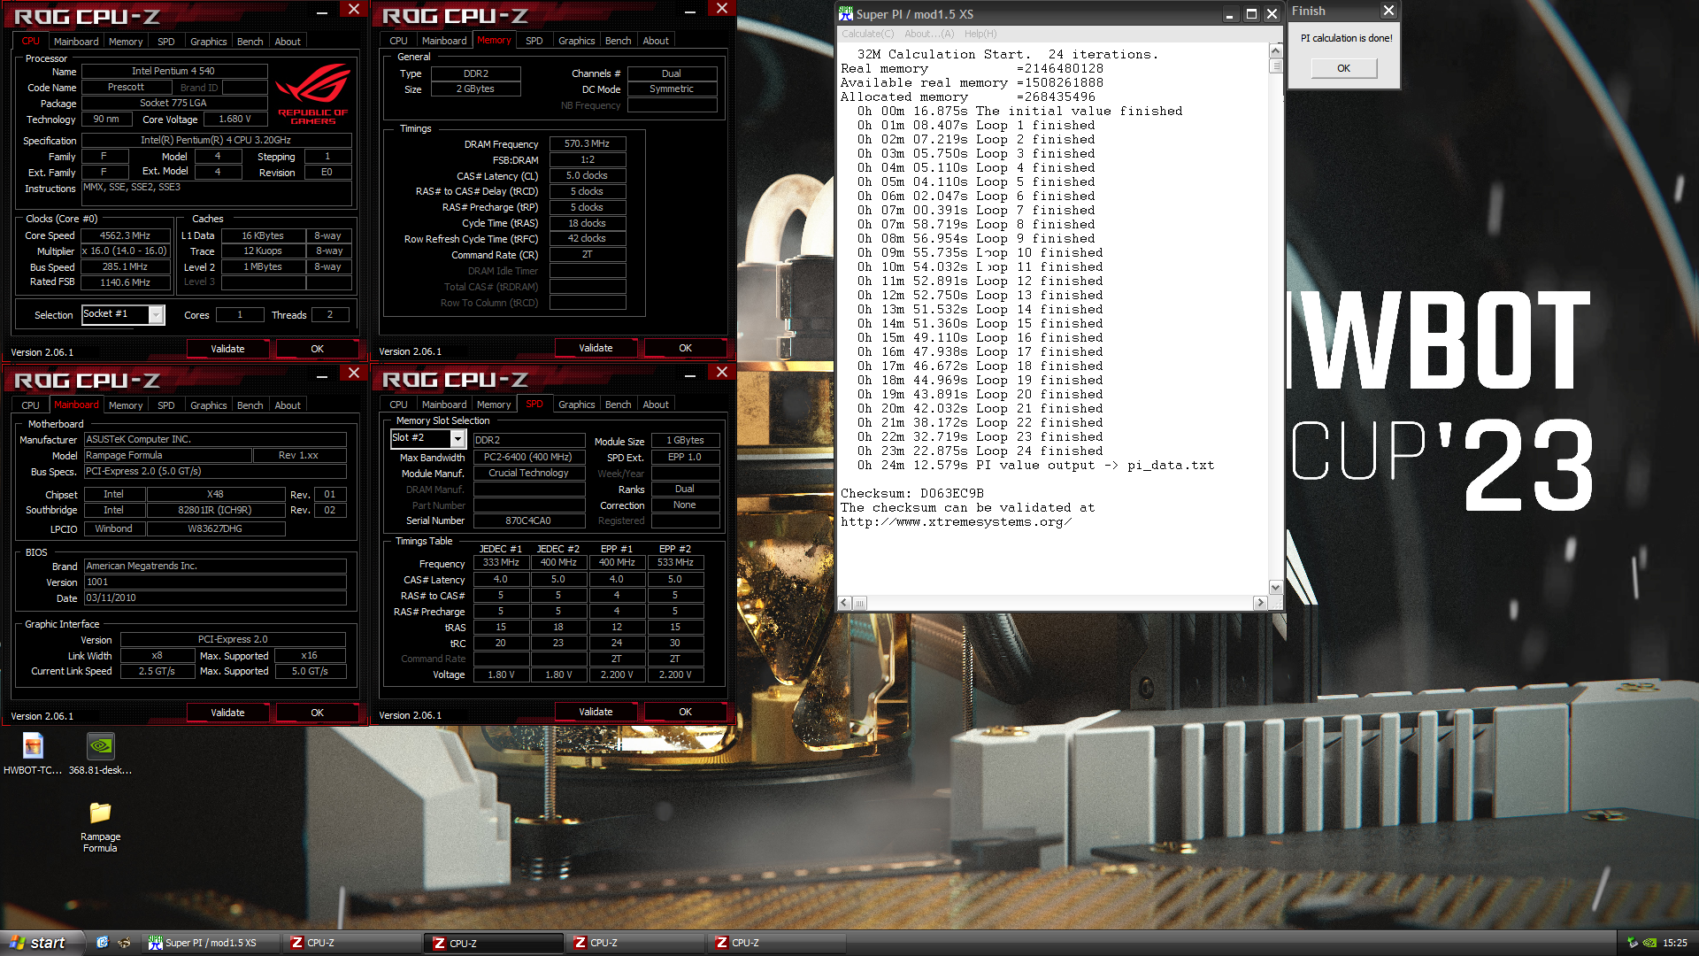Screen dimensions: 1699x956
Task: Open the HWBOT-TC desktop icon
Action: (x=33, y=754)
